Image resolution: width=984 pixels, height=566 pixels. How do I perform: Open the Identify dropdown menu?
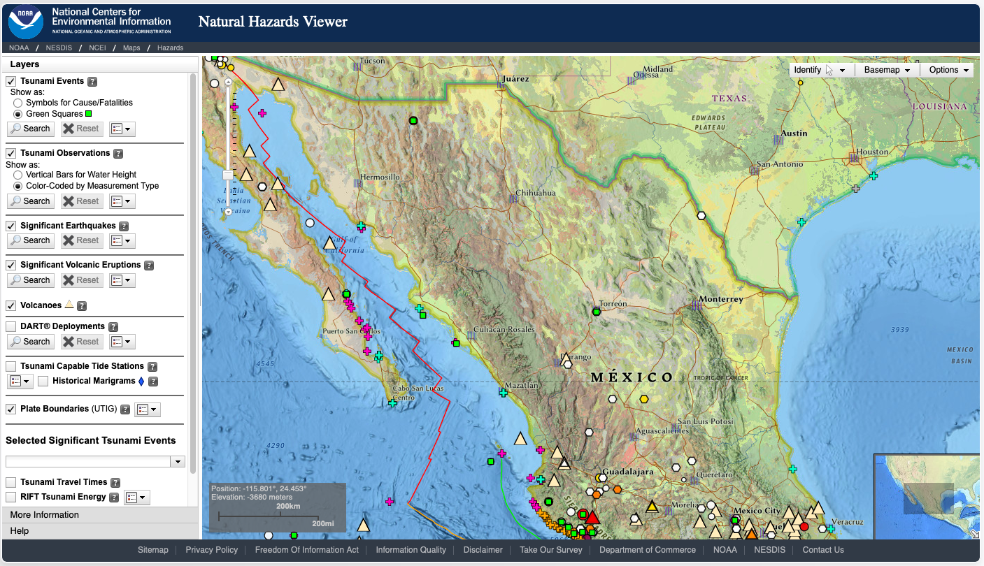(820, 70)
